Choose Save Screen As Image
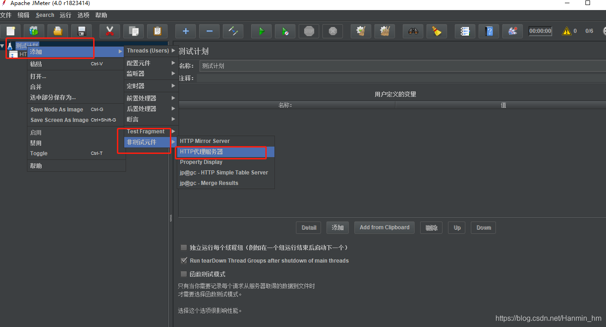606x327 pixels. [76, 120]
